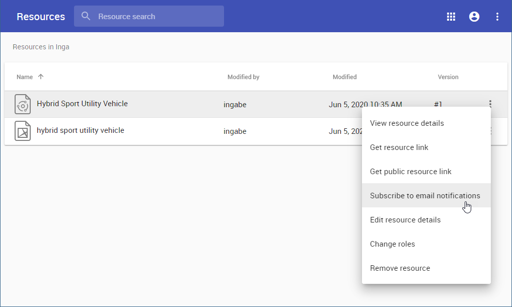The image size is (512, 307).
Task: Click the search magnifier icon
Action: click(x=86, y=16)
